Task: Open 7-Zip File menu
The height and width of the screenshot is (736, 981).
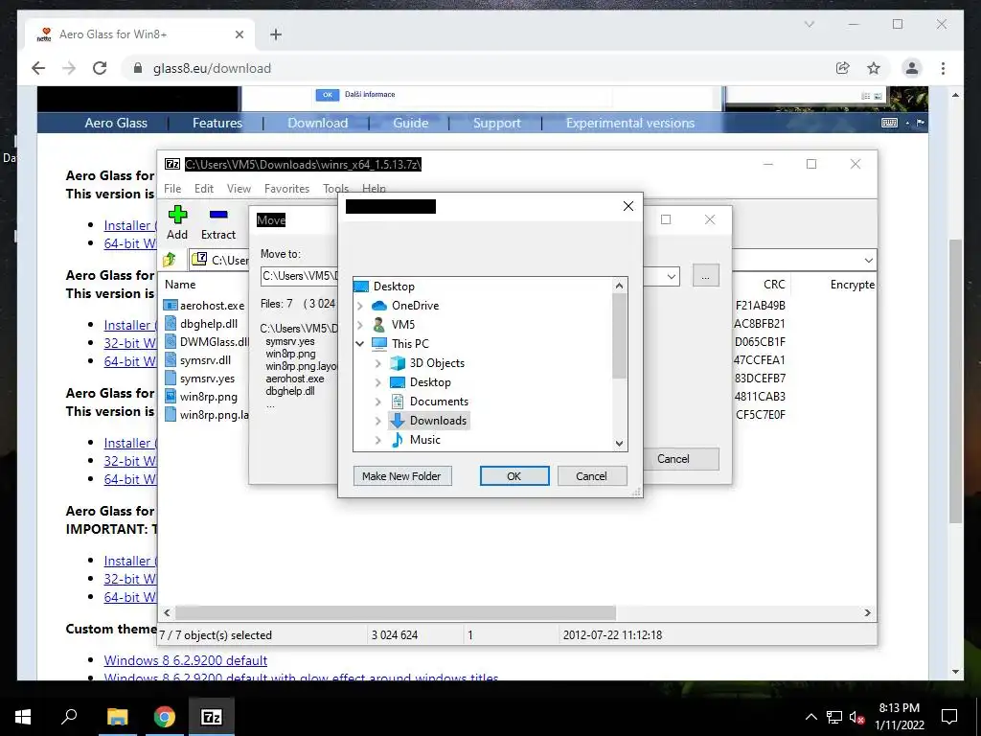Action: (x=172, y=189)
